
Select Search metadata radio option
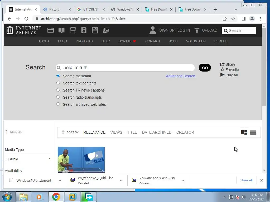pyautogui.click(x=58, y=76)
